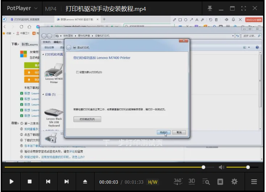266x192 pixels.
Task: Close the Lenovo M7400 browser tab
Action: click(x=97, y=20)
